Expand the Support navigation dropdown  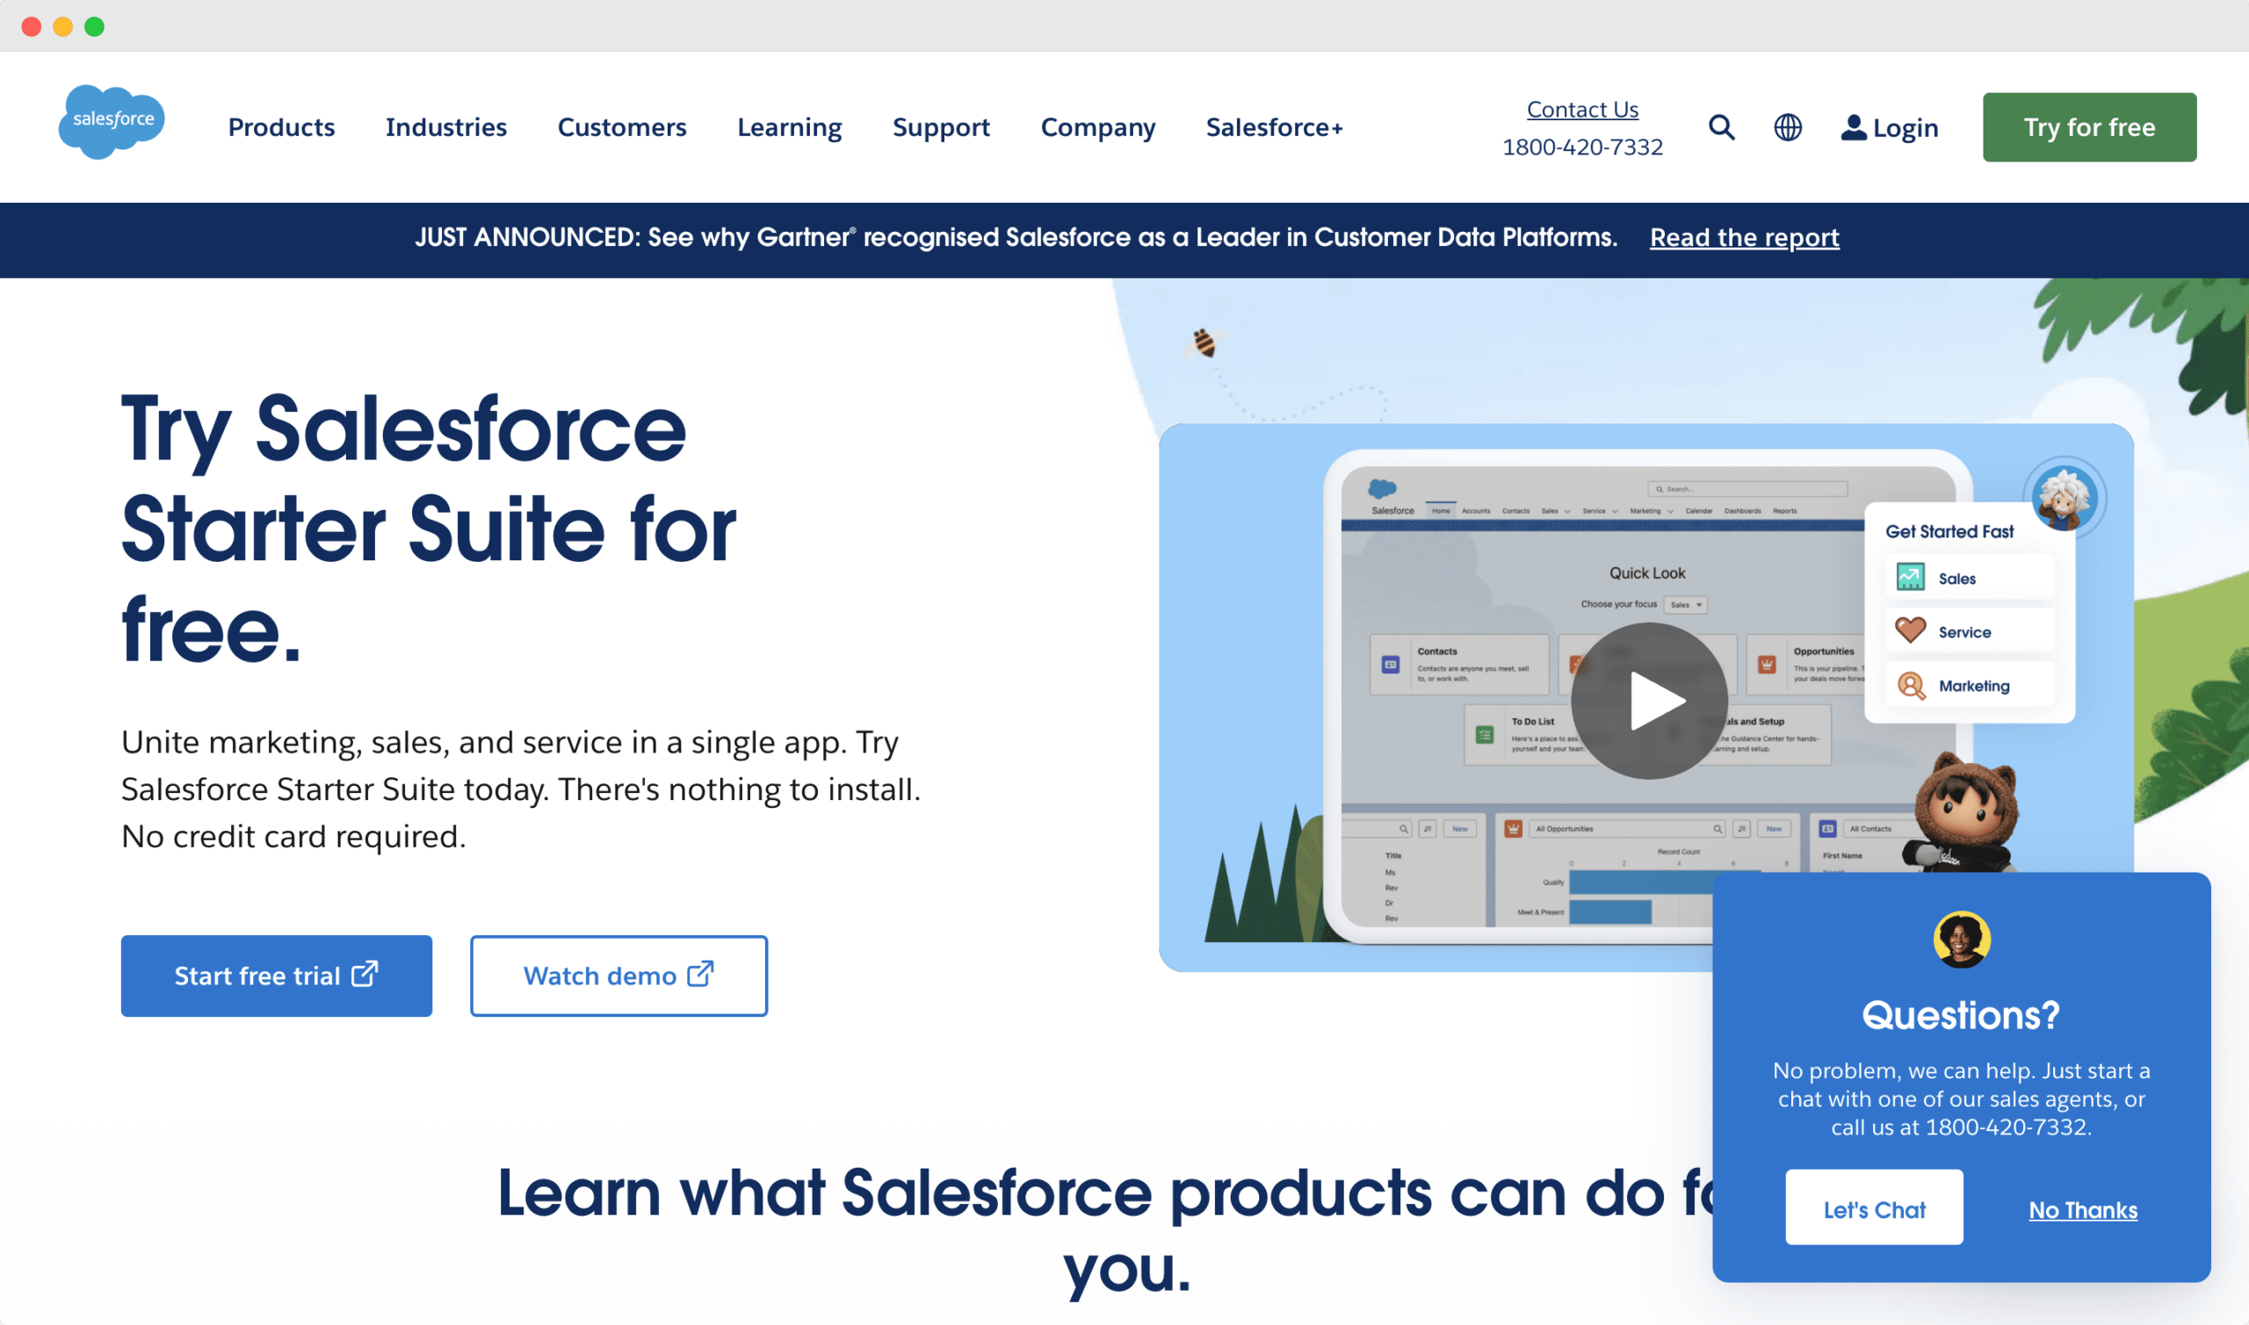pyautogui.click(x=941, y=126)
